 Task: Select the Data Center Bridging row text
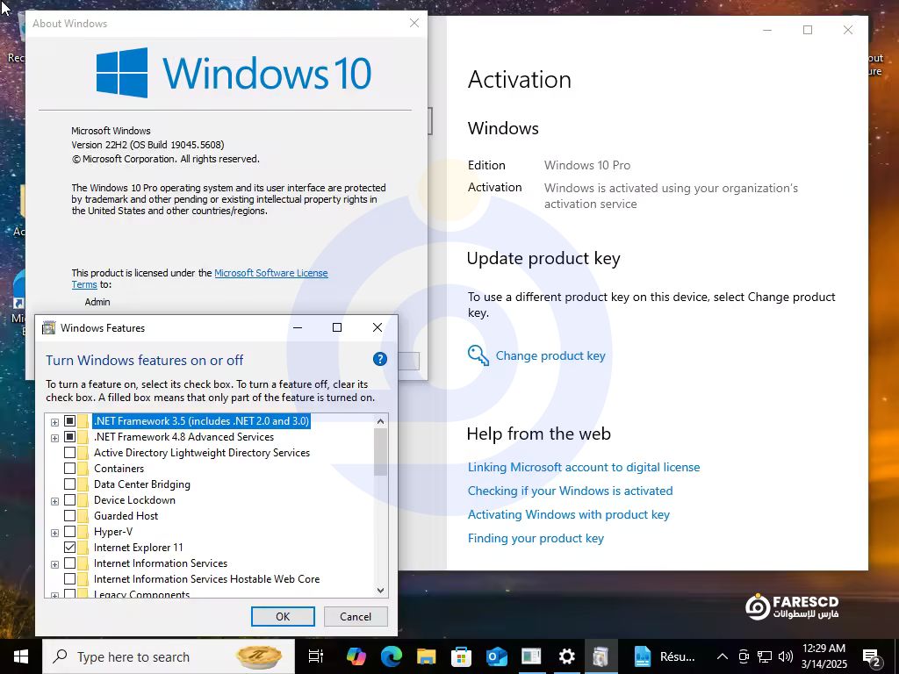coord(141,484)
